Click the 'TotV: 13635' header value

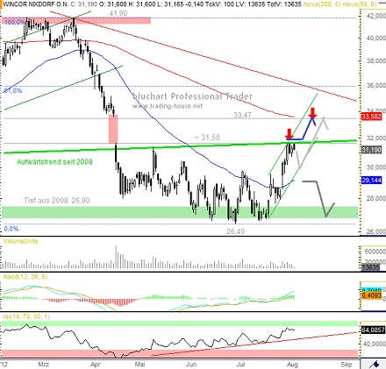tap(284, 4)
